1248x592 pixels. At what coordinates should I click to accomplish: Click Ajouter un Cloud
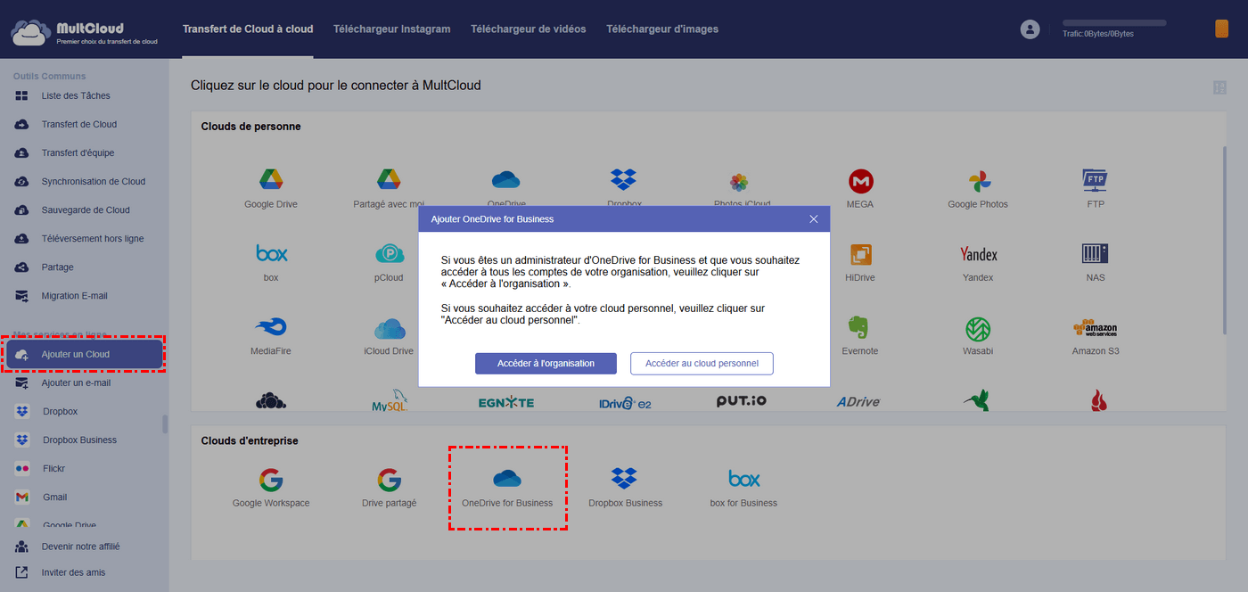[x=84, y=354]
